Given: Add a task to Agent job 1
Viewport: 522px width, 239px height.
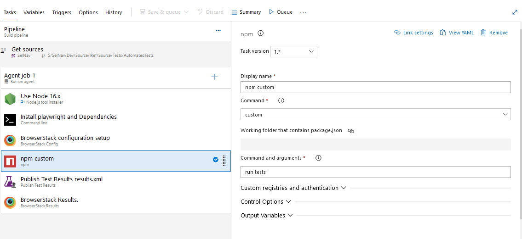Looking at the screenshot, I should (214, 77).
